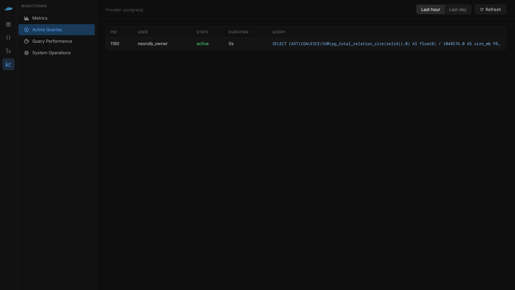Open Query Performance section
Viewport: 515px width, 290px height.
[57, 41]
